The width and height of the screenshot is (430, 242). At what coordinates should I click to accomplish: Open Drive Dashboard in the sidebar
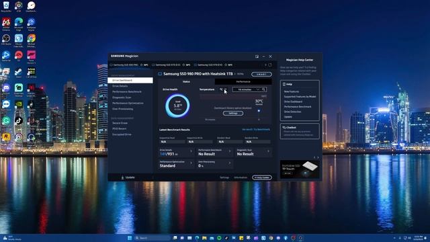pyautogui.click(x=130, y=81)
